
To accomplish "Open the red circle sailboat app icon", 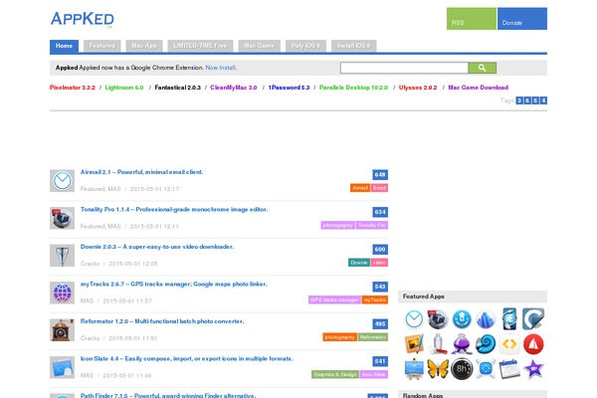I will pyautogui.click(x=533, y=344).
